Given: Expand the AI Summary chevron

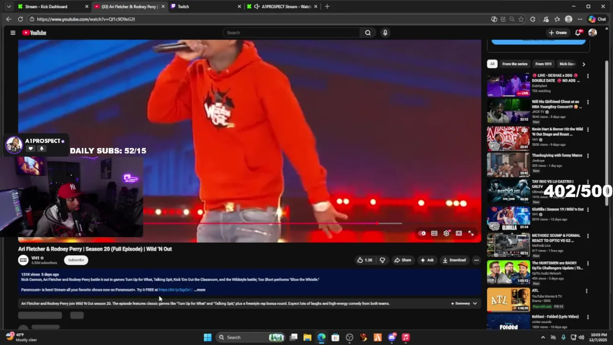Looking at the screenshot, I should (x=475, y=303).
